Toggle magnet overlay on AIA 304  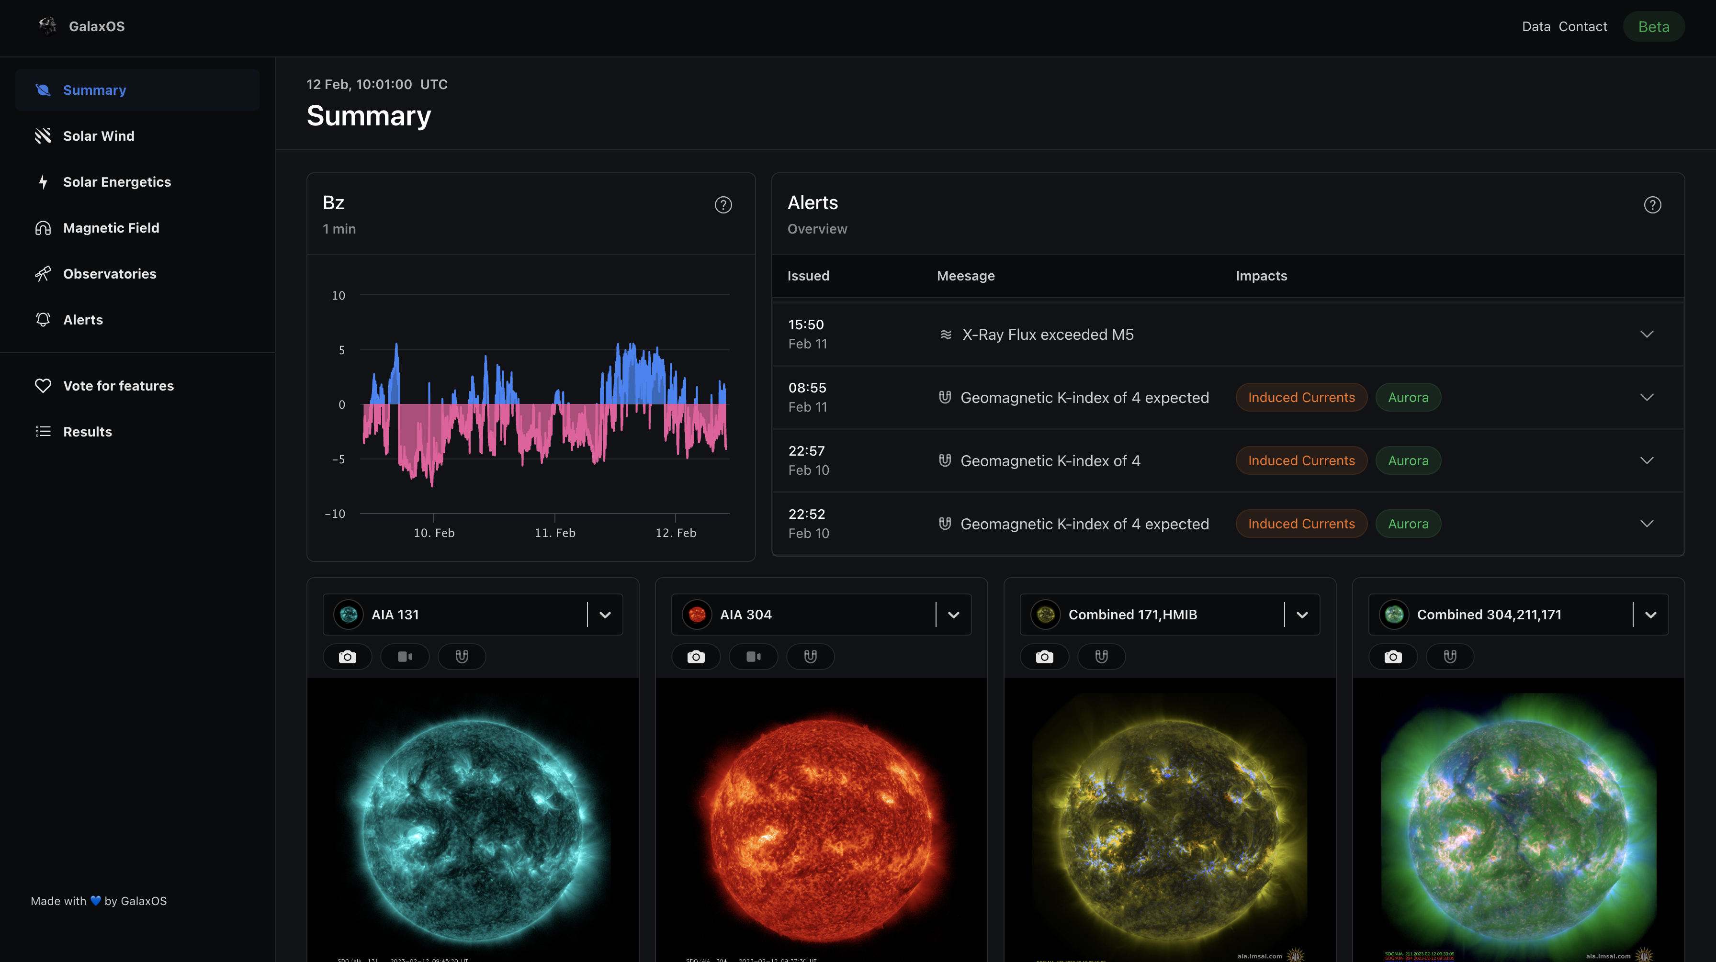[x=810, y=657]
